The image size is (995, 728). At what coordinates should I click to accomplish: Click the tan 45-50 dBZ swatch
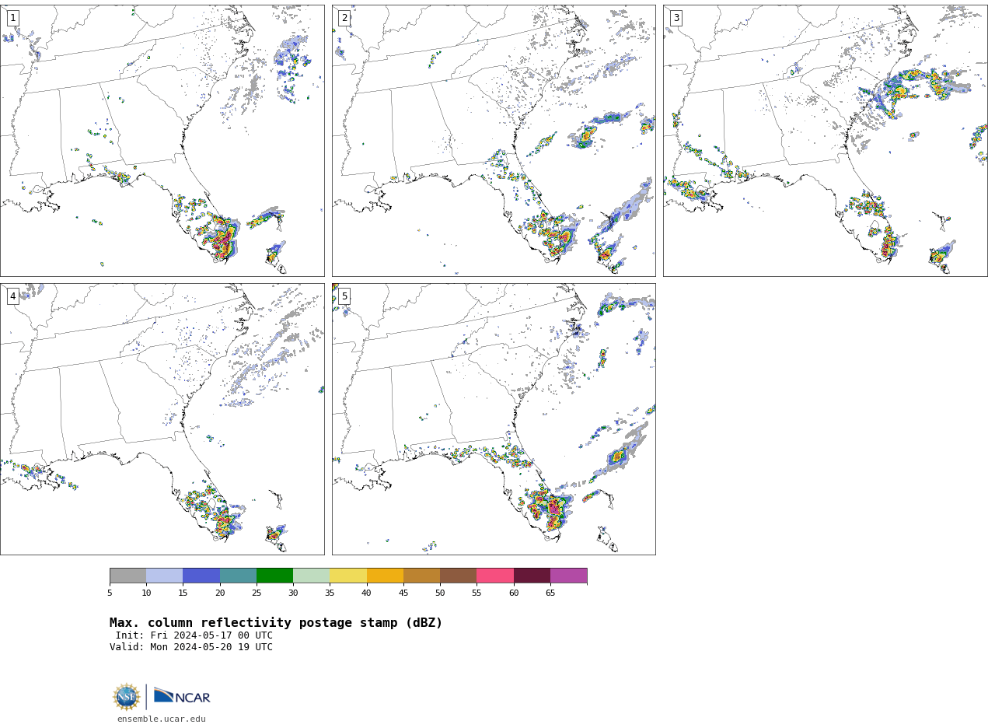pyautogui.click(x=421, y=576)
